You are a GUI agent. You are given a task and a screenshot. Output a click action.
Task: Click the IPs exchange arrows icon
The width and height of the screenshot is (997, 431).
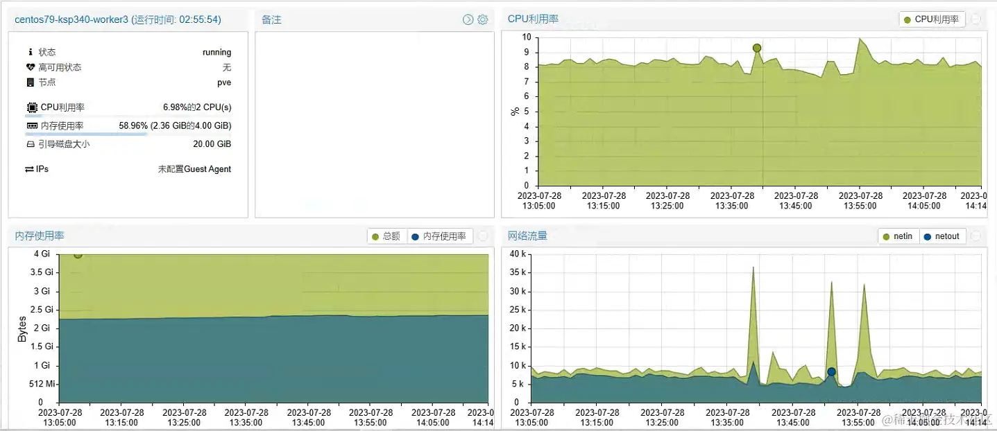click(x=29, y=169)
